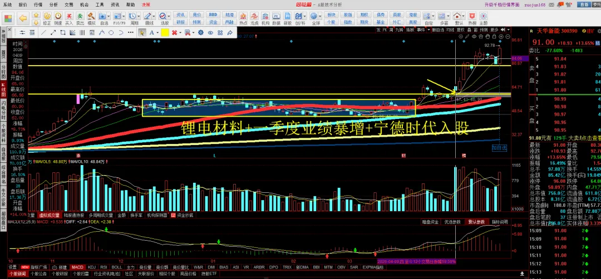The height and width of the screenshot is (279, 601).
Task: Select the ellipse drawing tool
Action: [111, 33]
